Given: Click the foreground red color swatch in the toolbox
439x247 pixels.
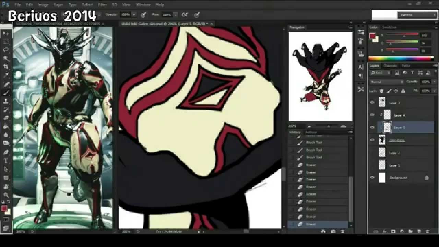Looking at the screenshot, I should [x=4, y=208].
